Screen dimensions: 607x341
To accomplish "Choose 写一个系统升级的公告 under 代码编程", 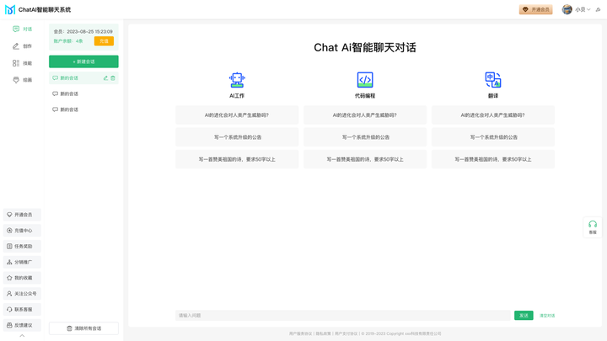I will click(x=365, y=137).
